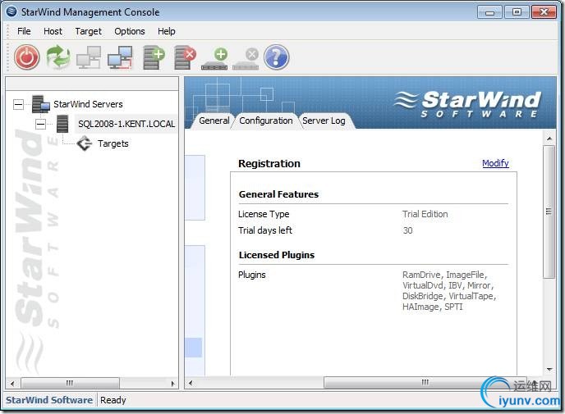The height and width of the screenshot is (414, 565).
Task: Collapse the StarWind Servers tree node
Action: tap(18, 105)
